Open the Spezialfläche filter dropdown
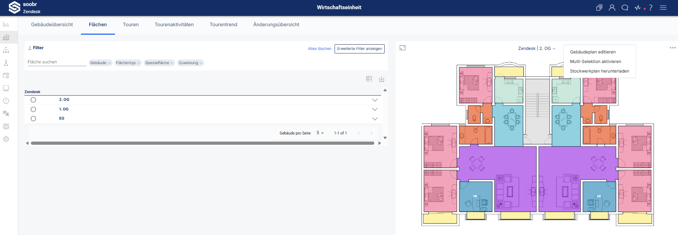 pos(159,63)
